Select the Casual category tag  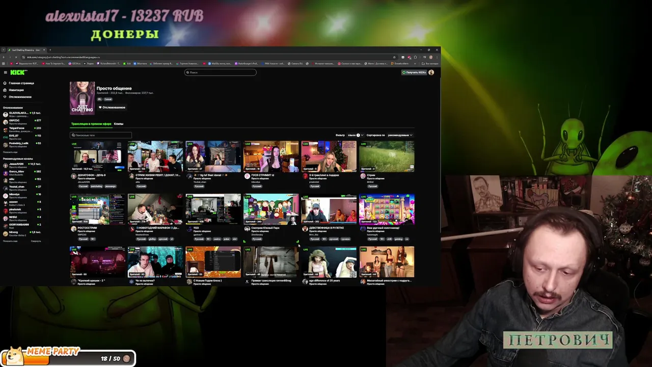(108, 99)
